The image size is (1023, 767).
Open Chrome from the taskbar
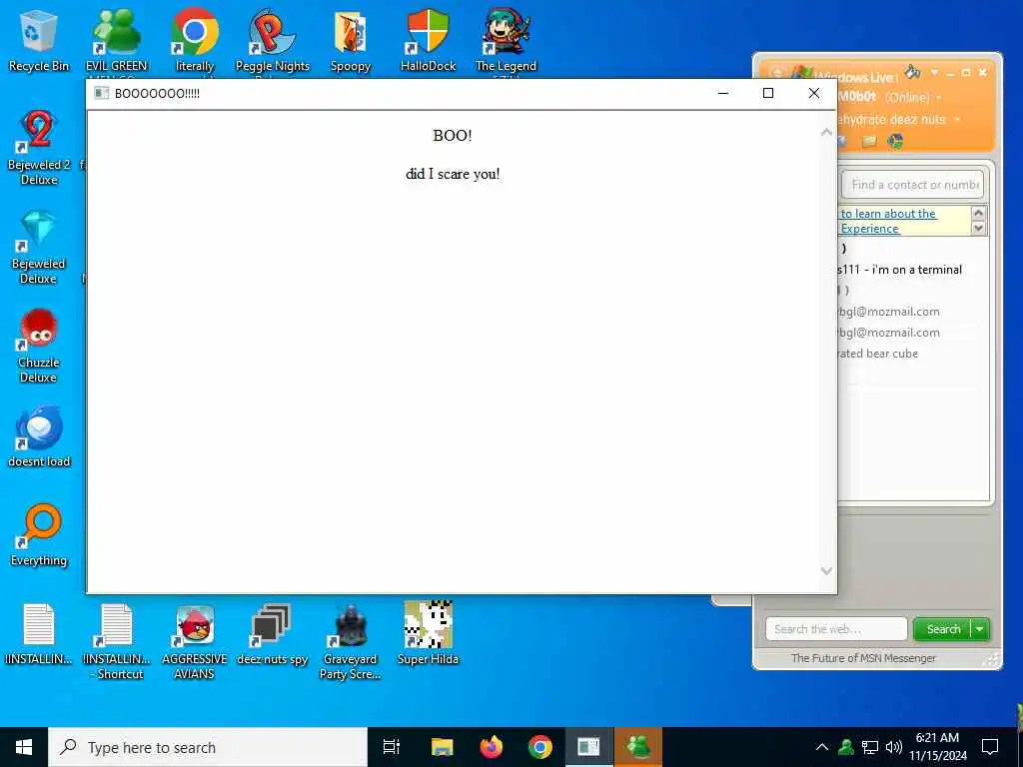pyautogui.click(x=540, y=747)
